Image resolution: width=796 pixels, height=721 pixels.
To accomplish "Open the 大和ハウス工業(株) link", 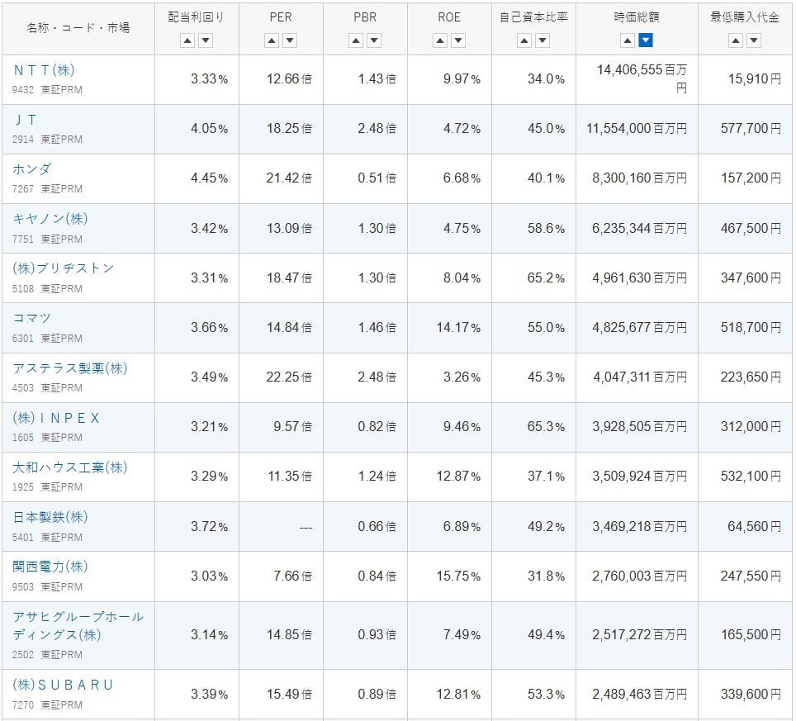I will point(70,467).
